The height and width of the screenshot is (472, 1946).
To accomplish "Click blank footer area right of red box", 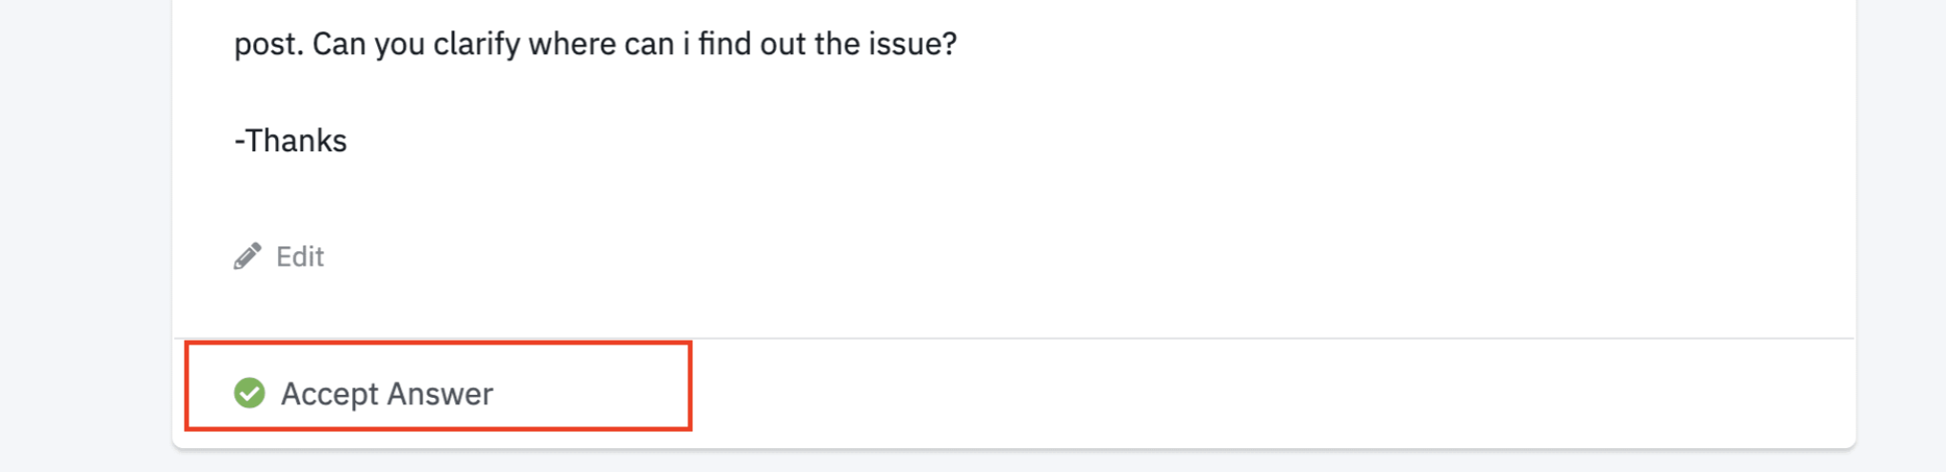I will pos(1238,394).
